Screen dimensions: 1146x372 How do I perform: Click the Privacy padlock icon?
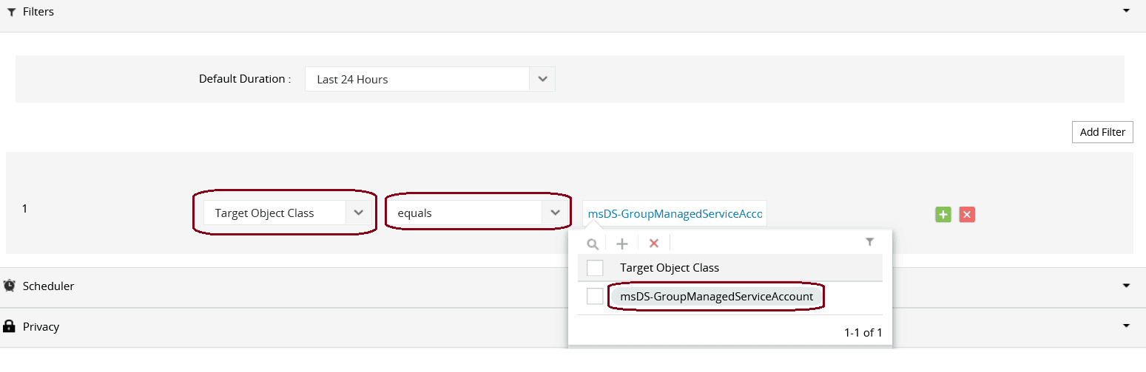click(10, 326)
